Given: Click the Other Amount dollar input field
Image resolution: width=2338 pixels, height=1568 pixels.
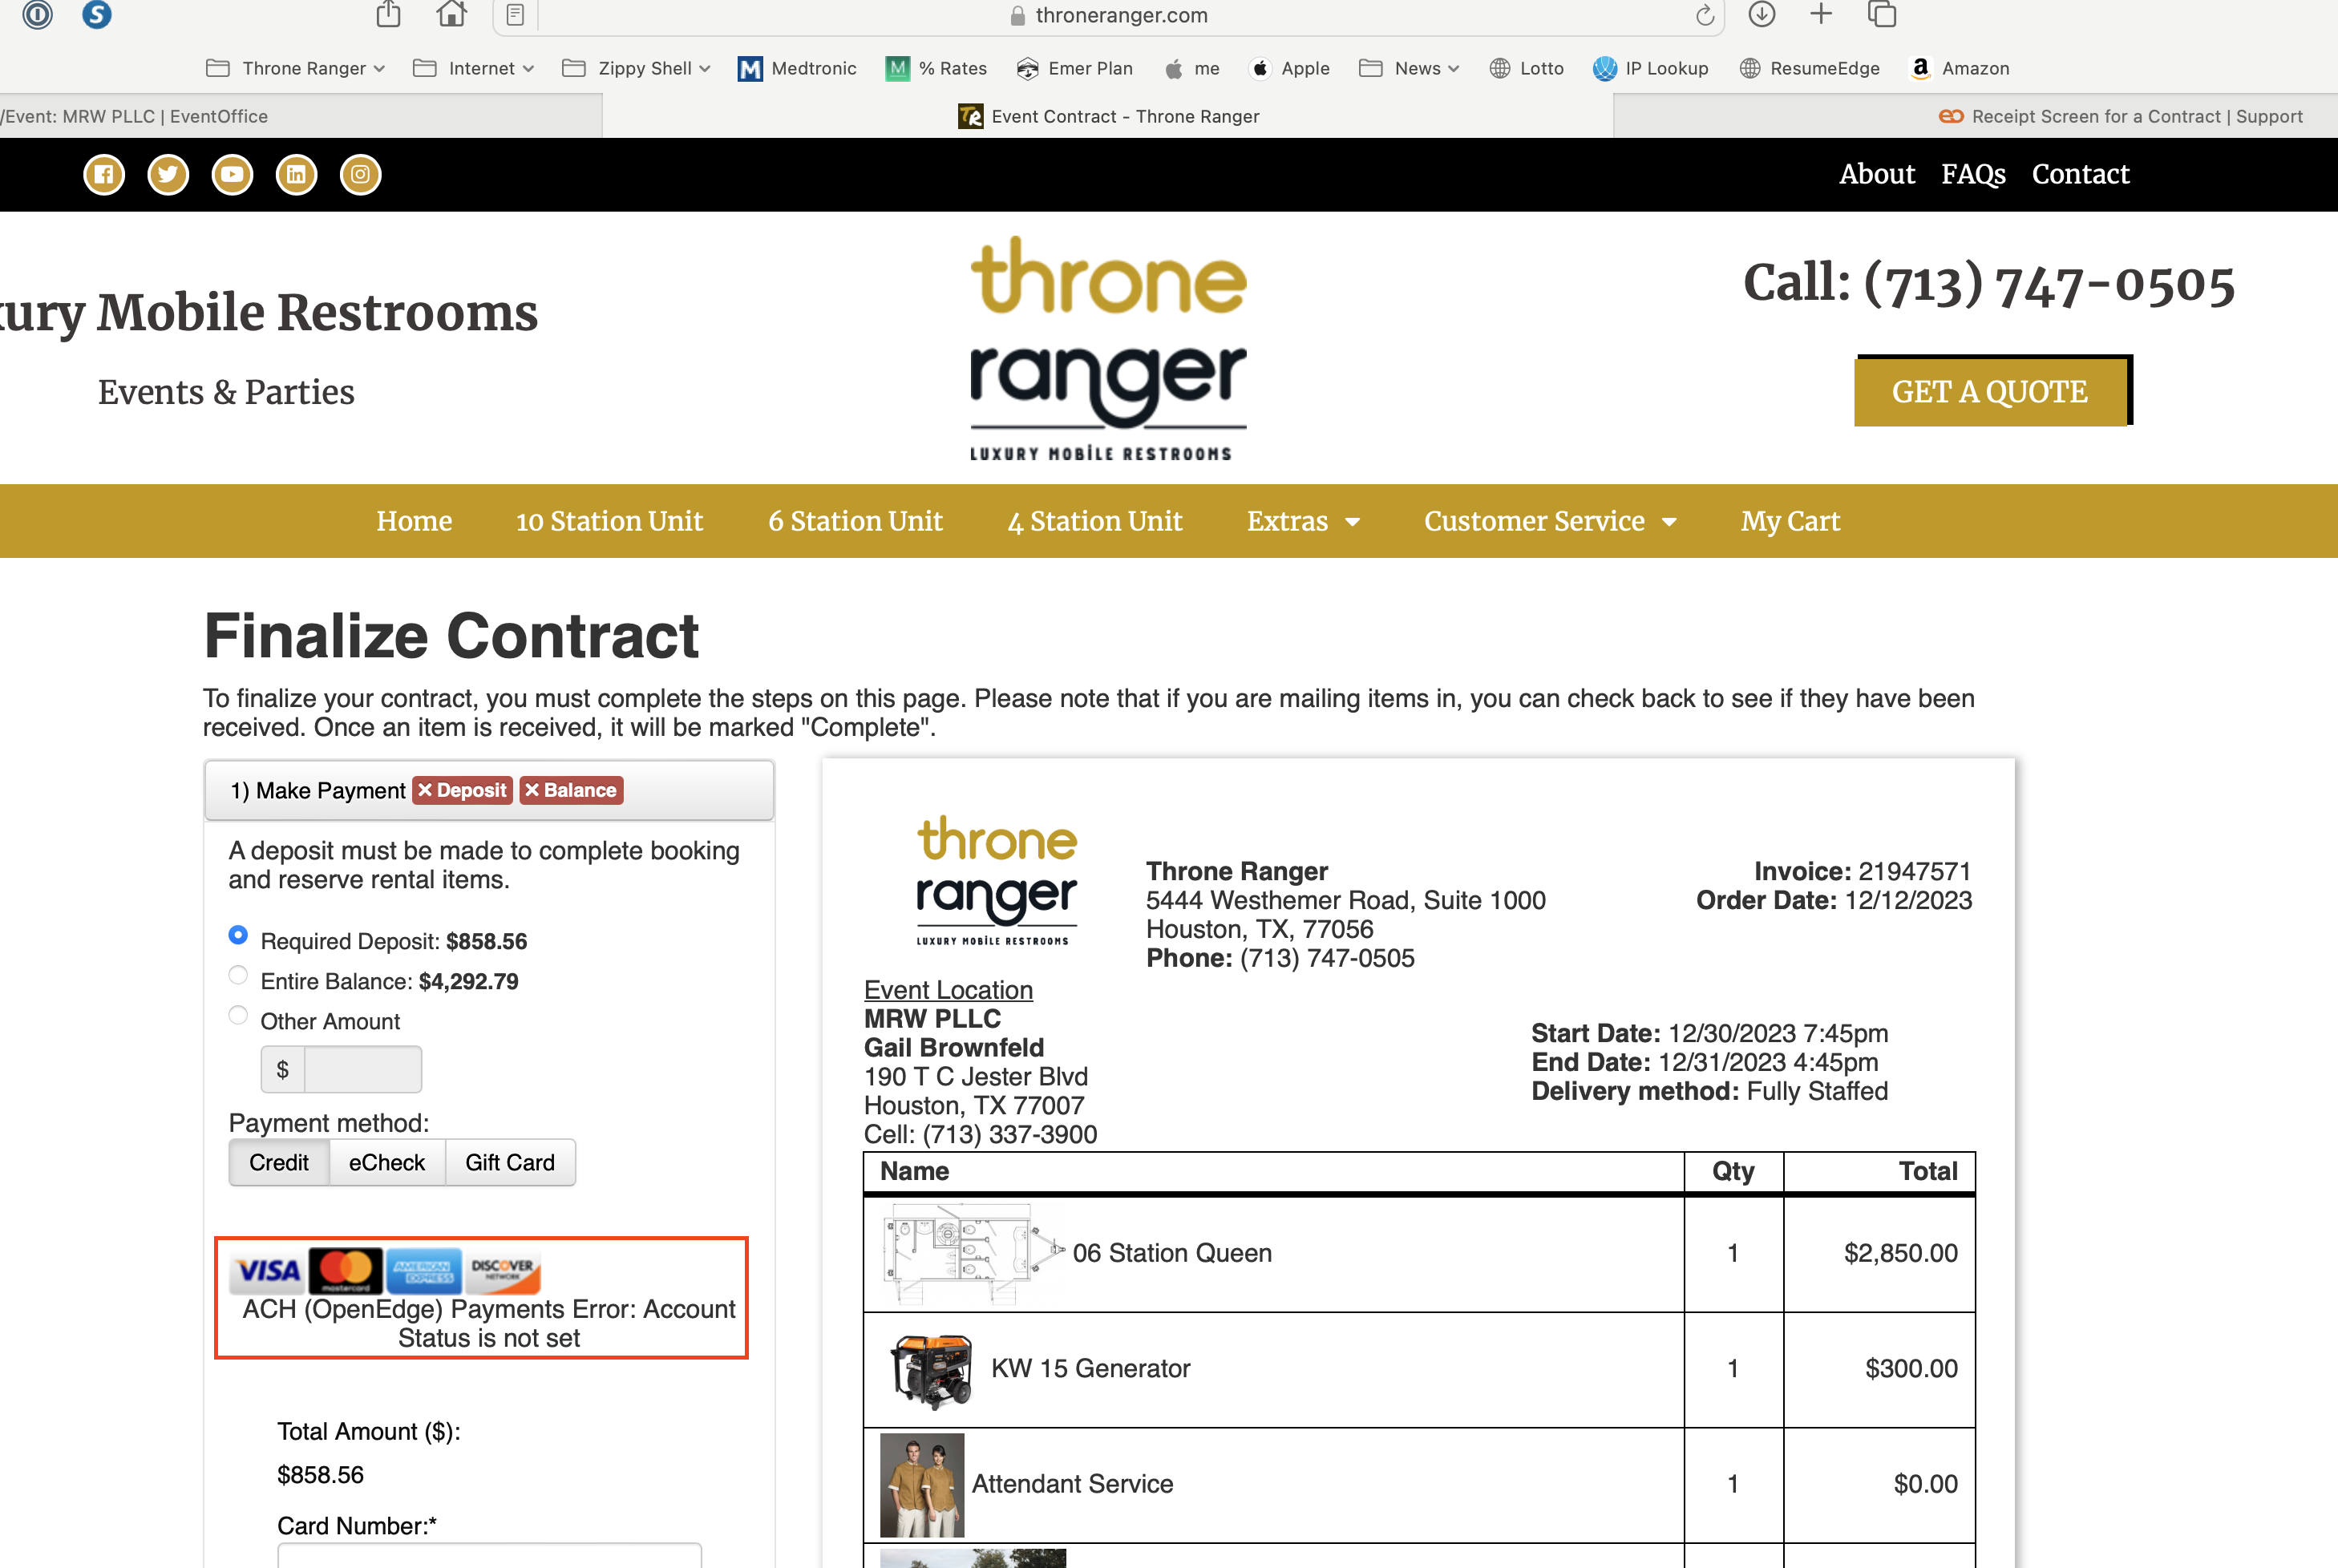Looking at the screenshot, I should click(x=362, y=1070).
